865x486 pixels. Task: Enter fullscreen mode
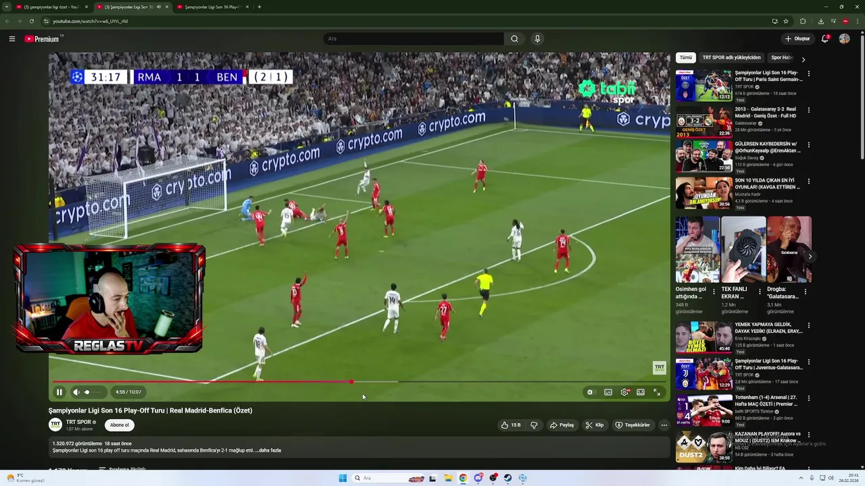(x=657, y=392)
